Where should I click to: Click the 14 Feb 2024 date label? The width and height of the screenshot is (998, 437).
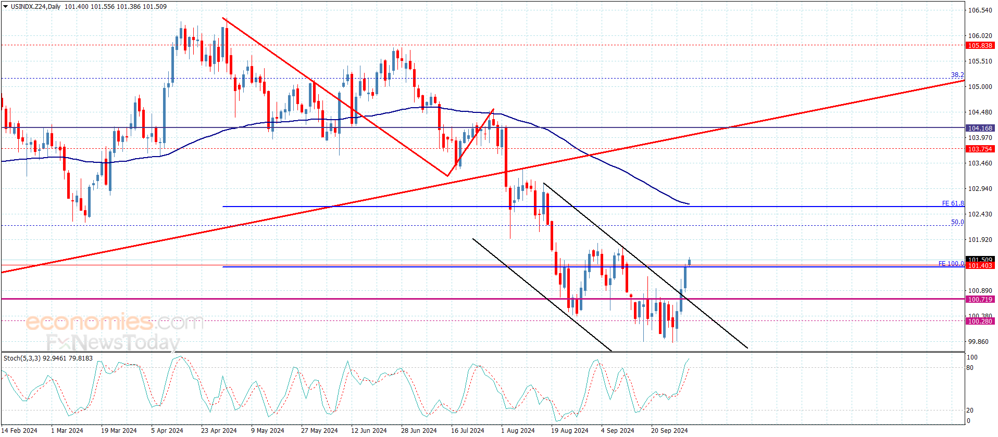click(x=19, y=430)
